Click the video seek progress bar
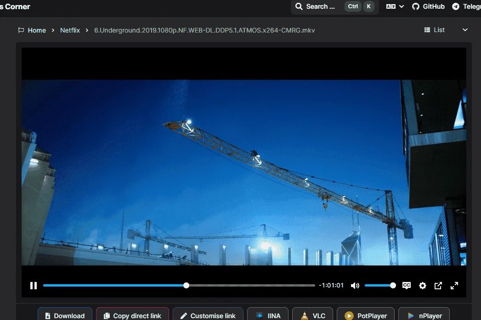481x320 pixels. (179, 286)
